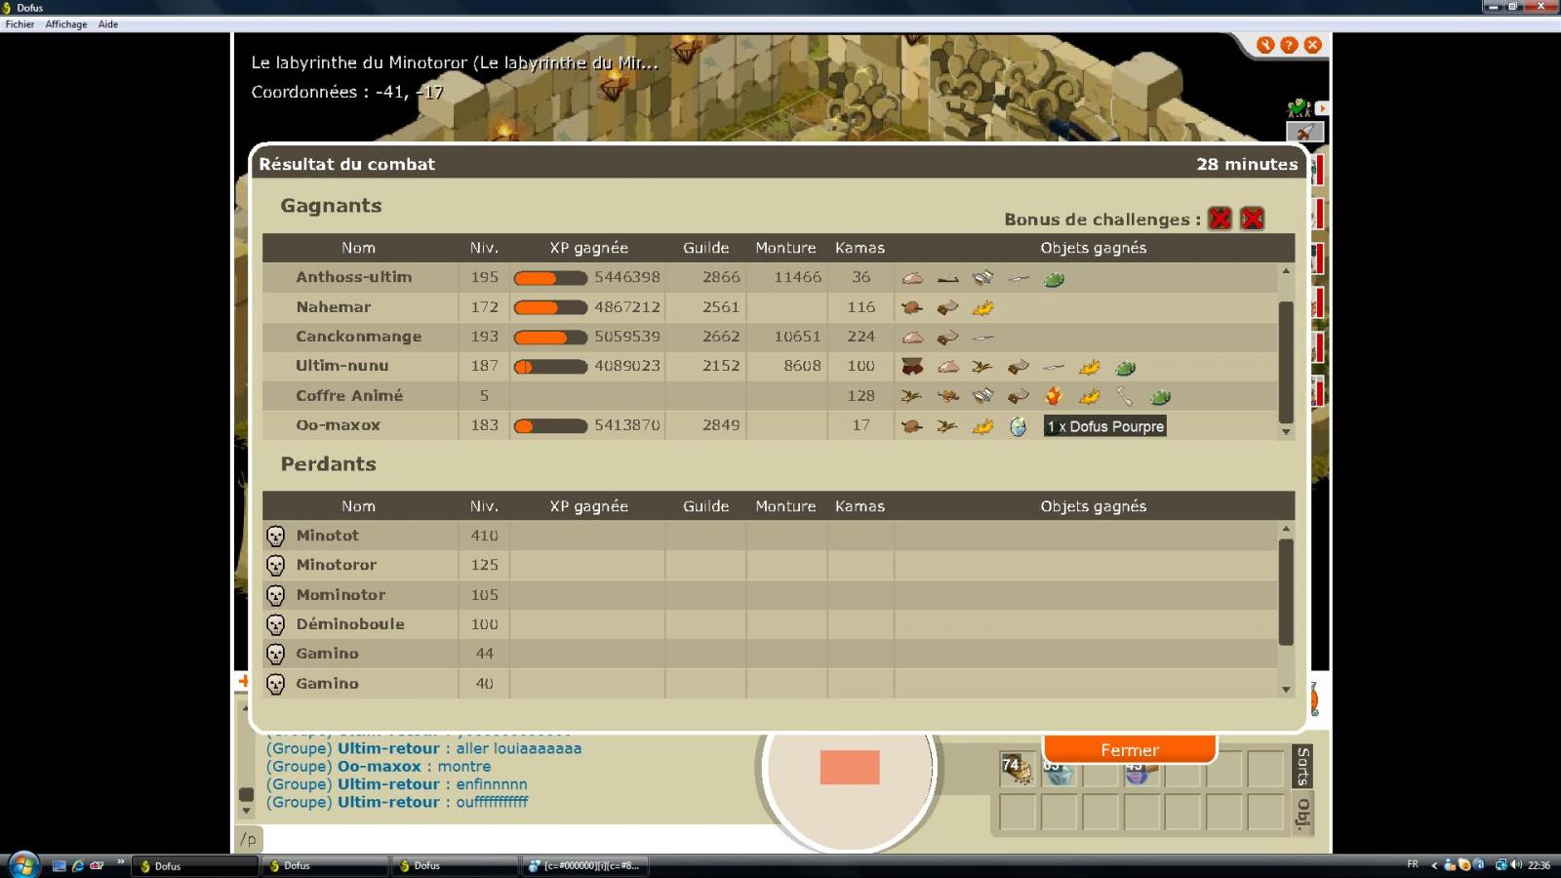1561x878 pixels.
Task: Select golden flame item in Nahemar row
Action: [x=982, y=308]
